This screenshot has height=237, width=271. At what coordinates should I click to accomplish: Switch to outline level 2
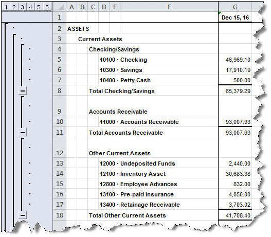coord(14,7)
